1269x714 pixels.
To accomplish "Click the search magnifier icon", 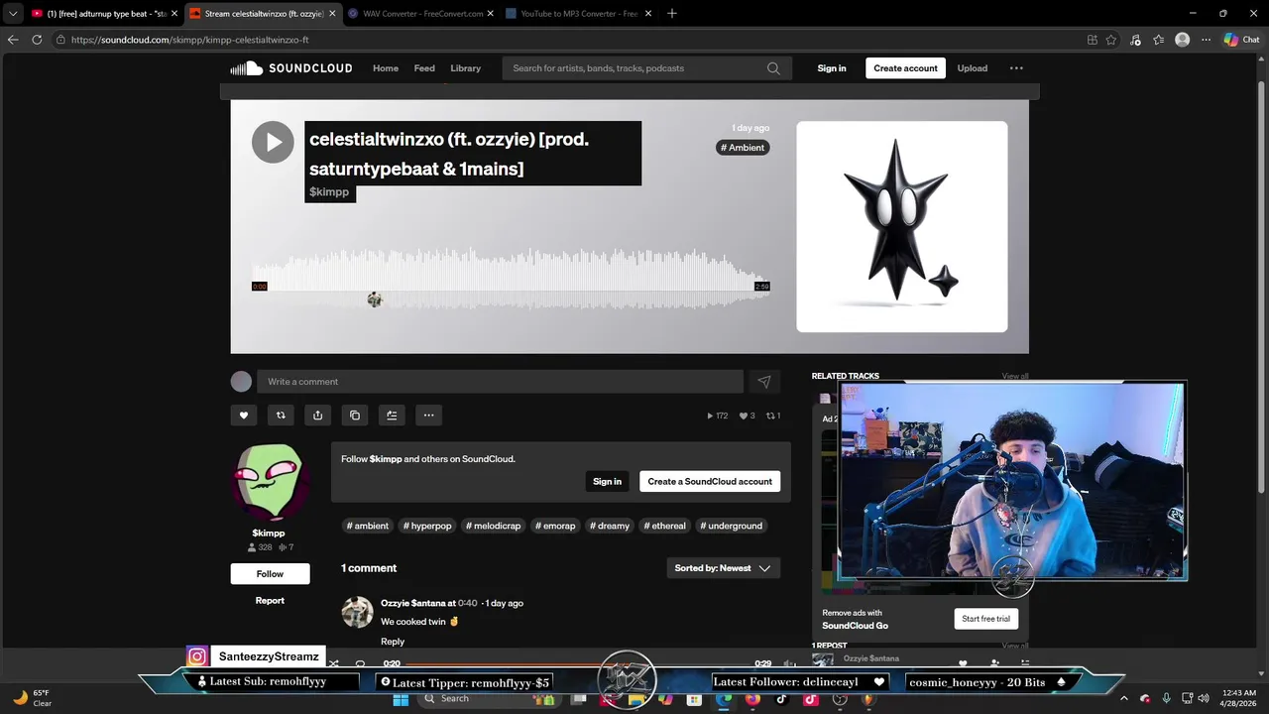I will [773, 68].
